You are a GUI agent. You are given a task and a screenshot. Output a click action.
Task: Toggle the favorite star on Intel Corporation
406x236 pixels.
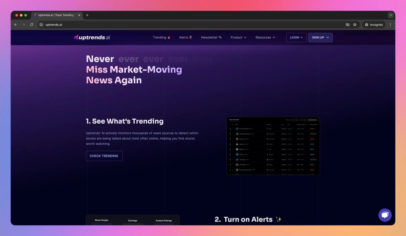coord(230,128)
